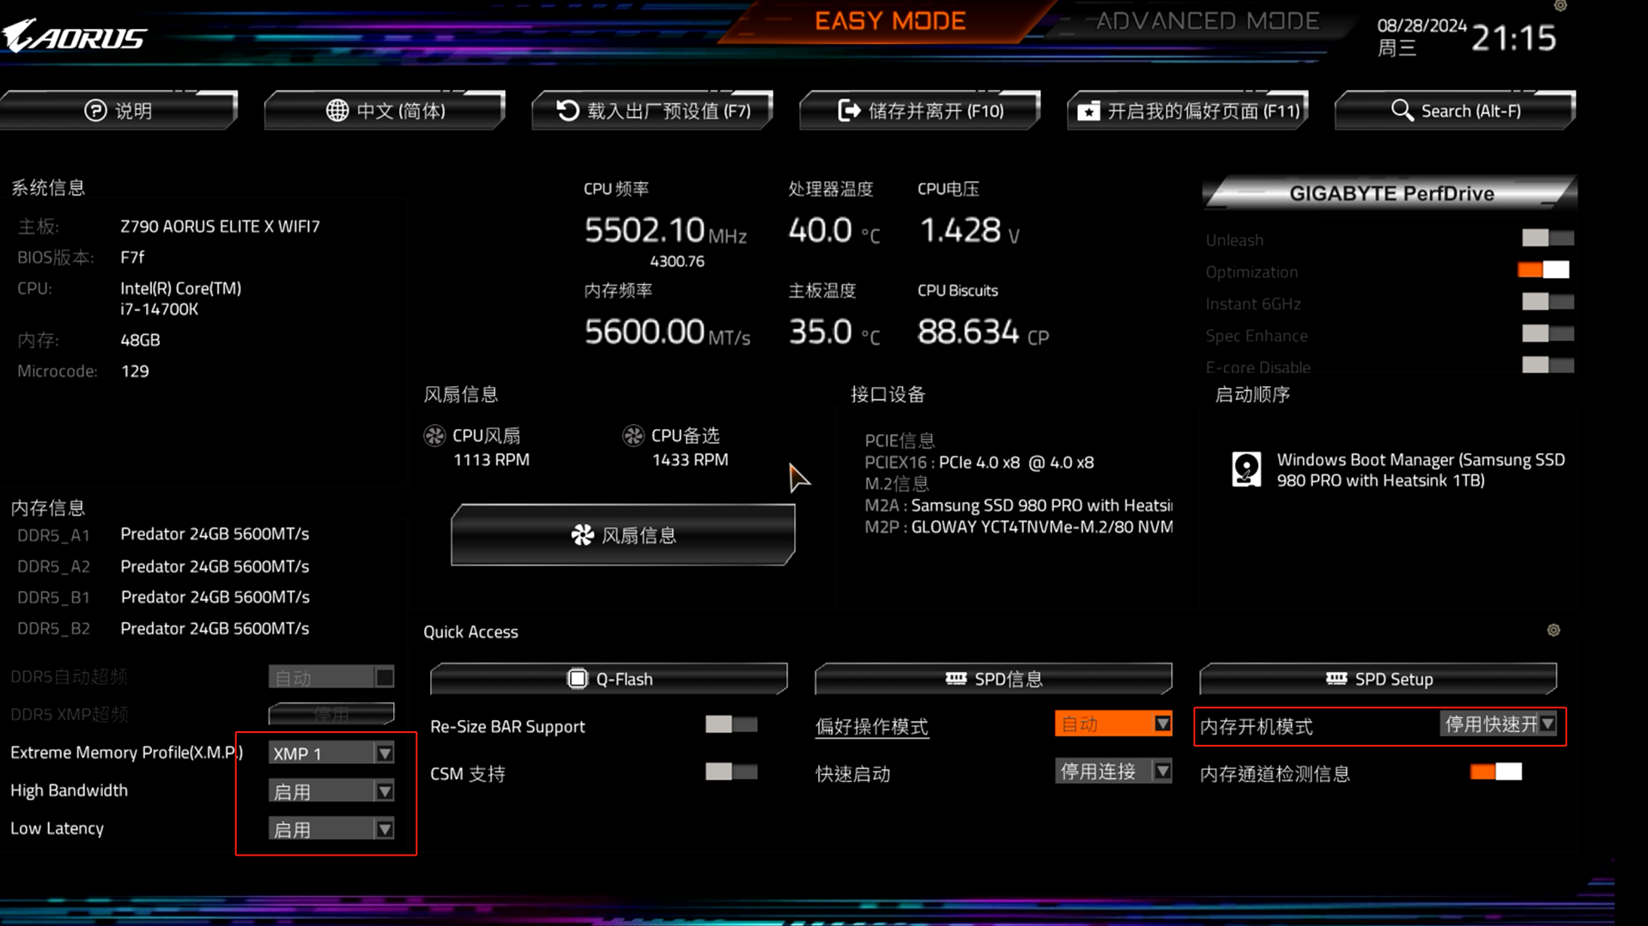Open the 偏好操作模式 dropdown
The height and width of the screenshot is (926, 1648).
[1113, 723]
